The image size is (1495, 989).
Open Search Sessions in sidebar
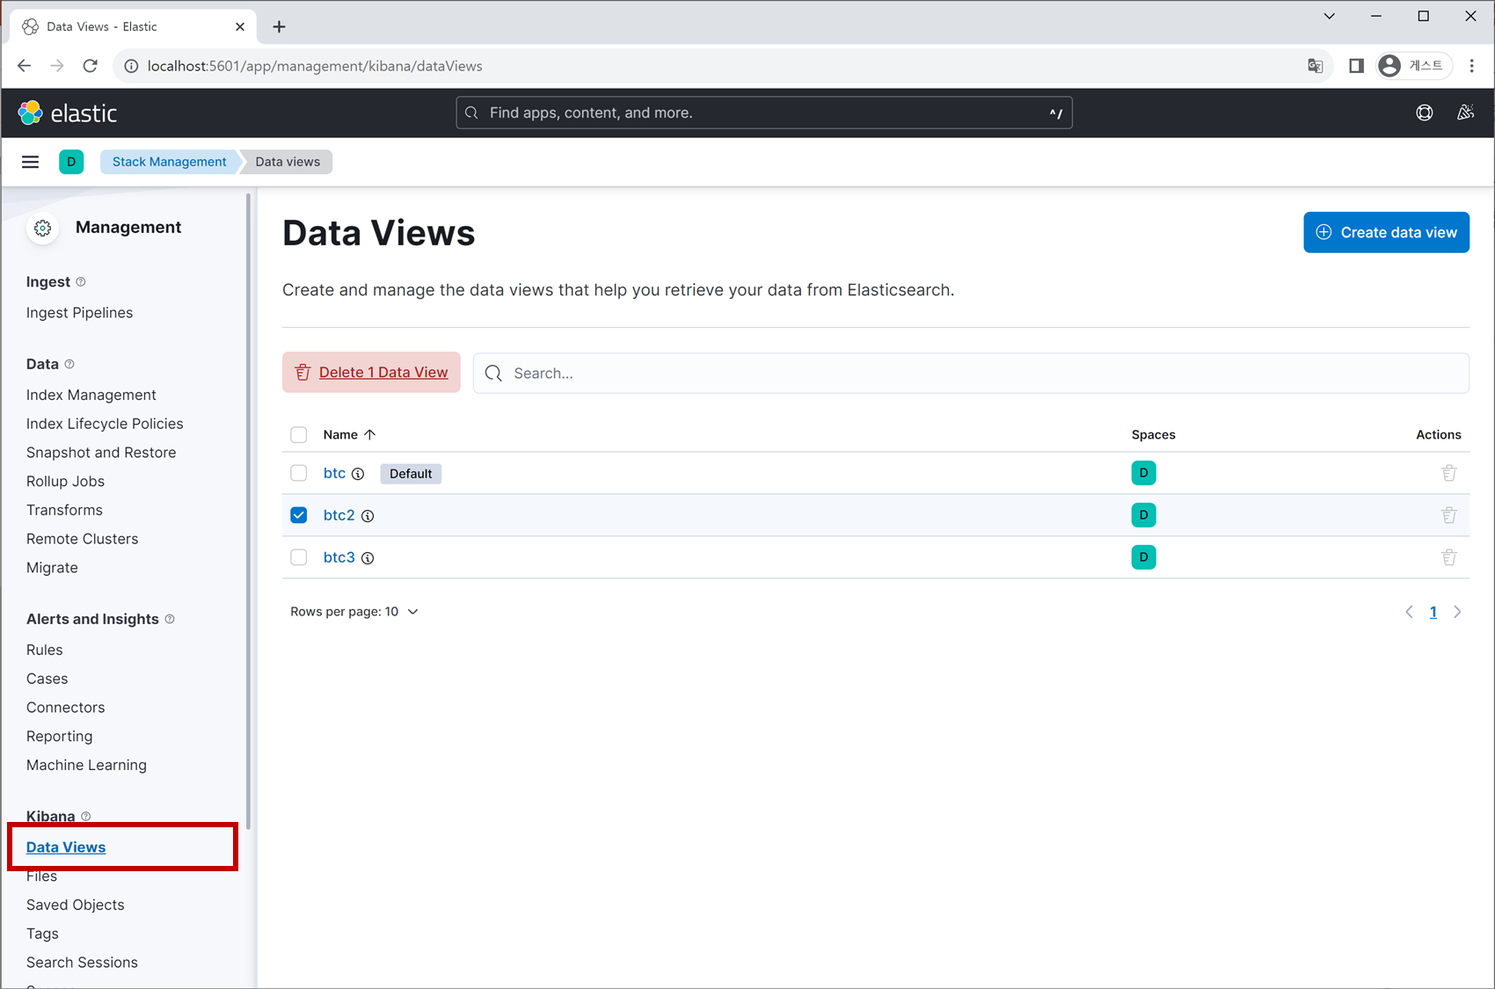(x=82, y=963)
